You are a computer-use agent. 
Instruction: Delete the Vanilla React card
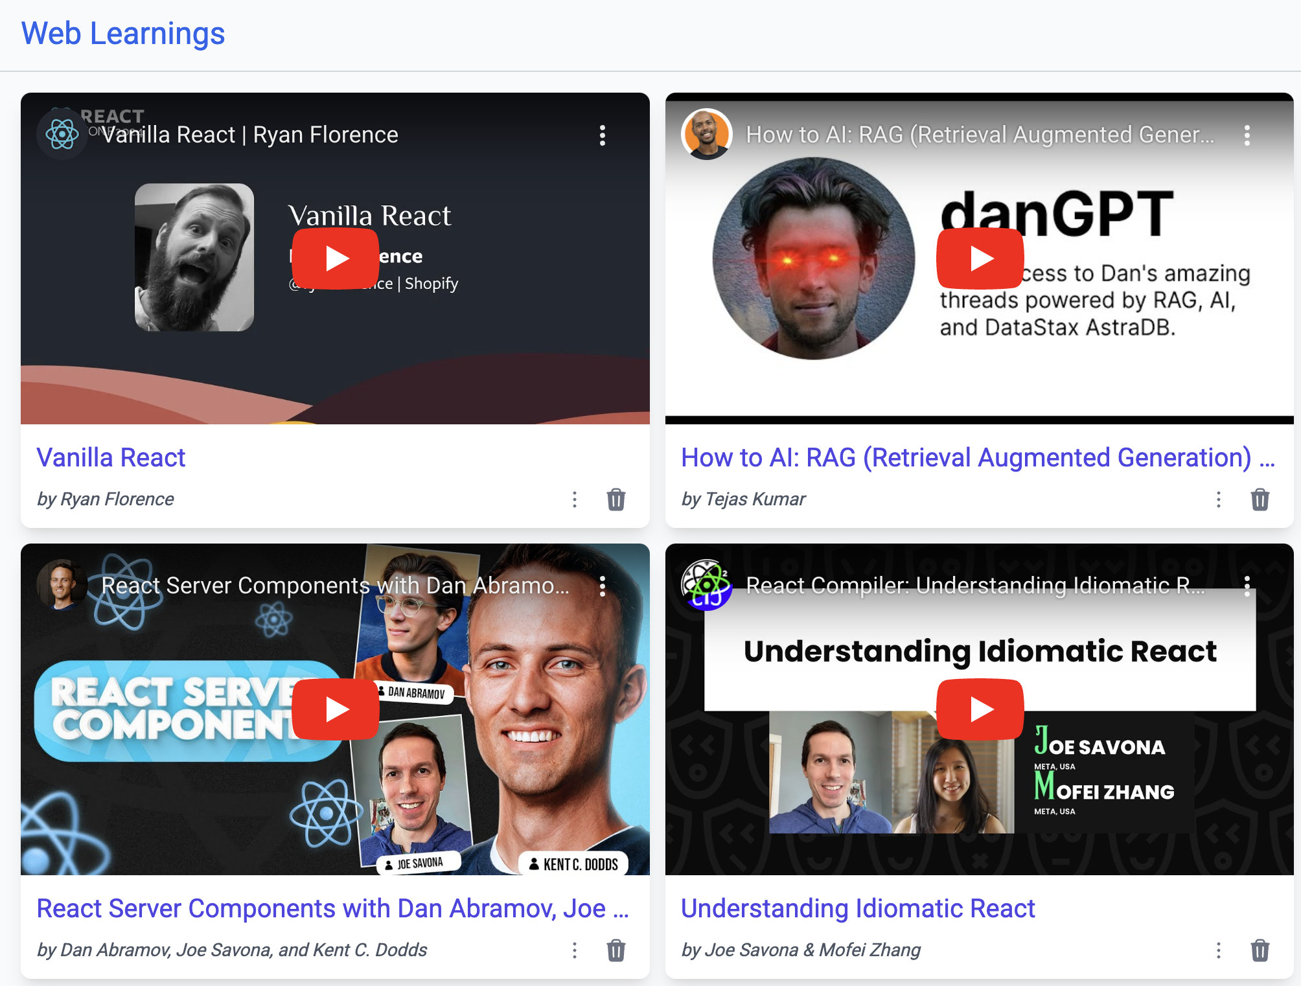pyautogui.click(x=616, y=499)
